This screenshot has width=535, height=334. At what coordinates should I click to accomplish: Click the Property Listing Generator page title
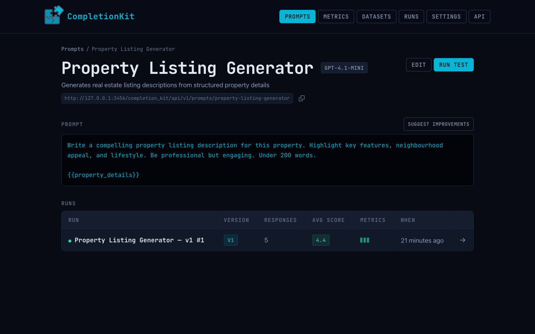(x=187, y=68)
